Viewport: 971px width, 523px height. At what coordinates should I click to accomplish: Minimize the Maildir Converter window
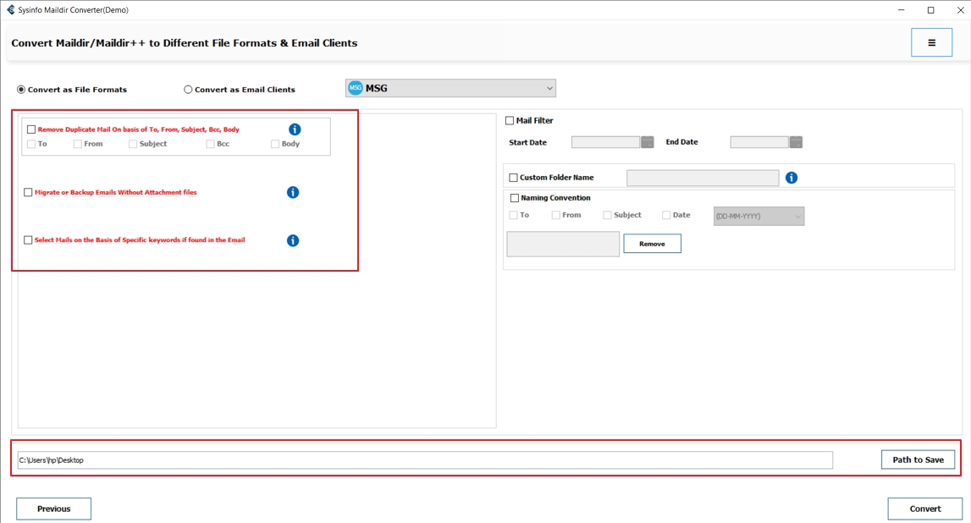(901, 10)
